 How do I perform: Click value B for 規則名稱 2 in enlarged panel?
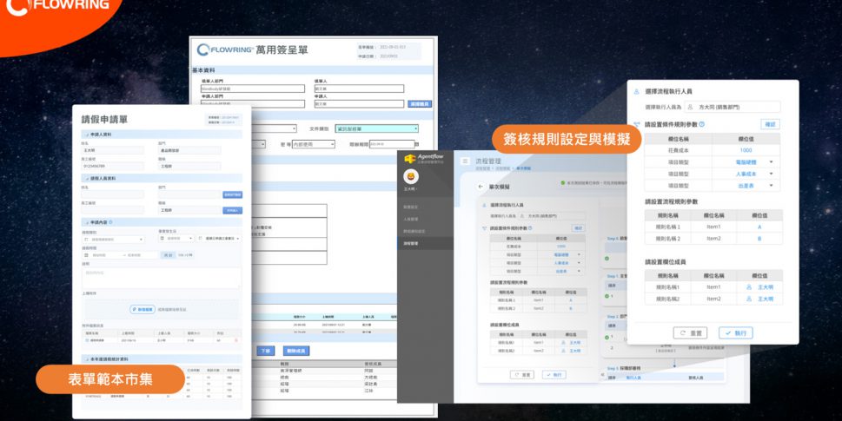click(759, 239)
